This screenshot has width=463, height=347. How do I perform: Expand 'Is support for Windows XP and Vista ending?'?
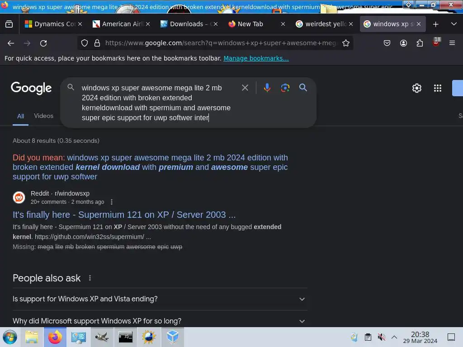[160, 299]
